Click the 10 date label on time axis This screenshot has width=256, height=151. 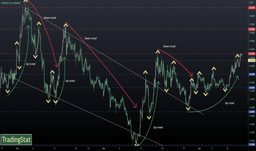pos(227,148)
